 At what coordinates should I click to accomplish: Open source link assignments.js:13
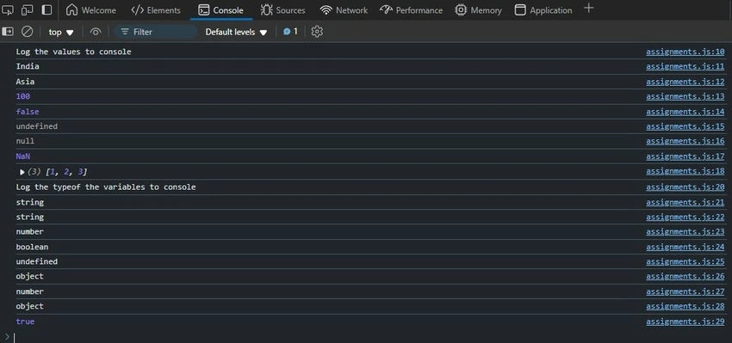(685, 96)
